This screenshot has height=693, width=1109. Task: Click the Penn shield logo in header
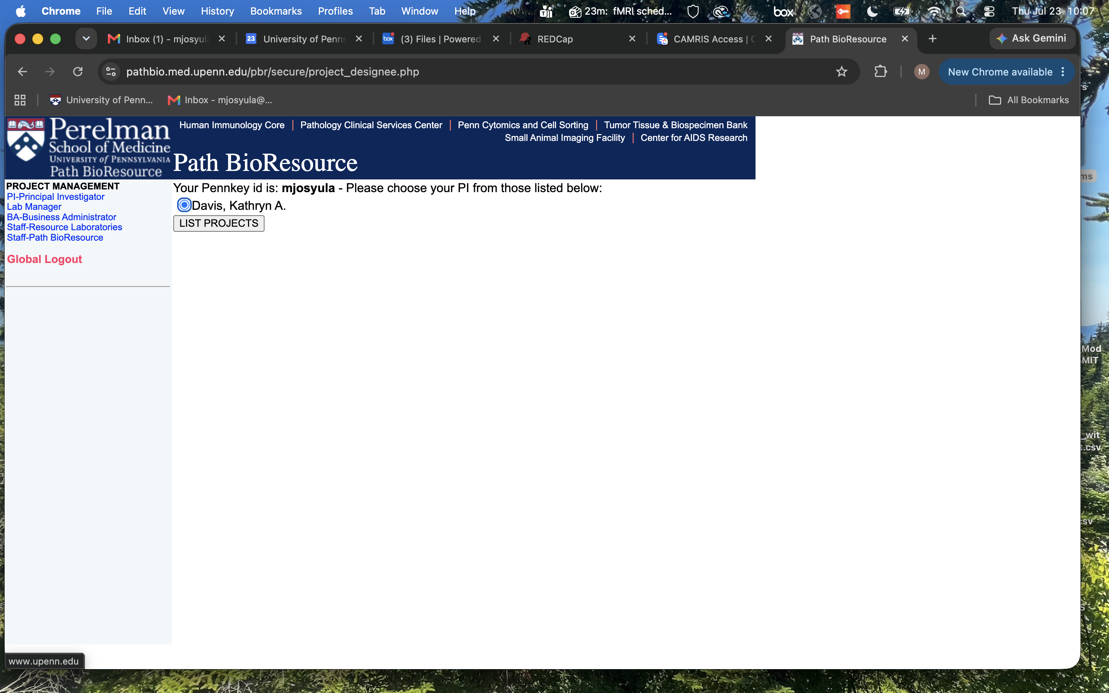(26, 141)
